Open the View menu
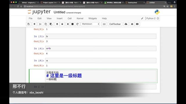Screen dimensions: 186x104 49,18
